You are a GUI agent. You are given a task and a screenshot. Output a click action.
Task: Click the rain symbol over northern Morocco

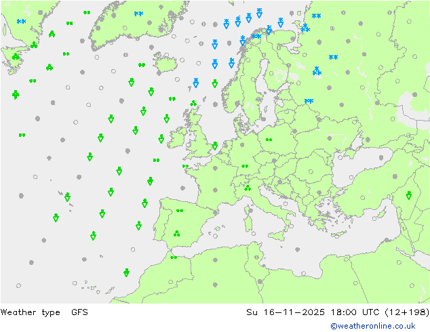[174, 257]
